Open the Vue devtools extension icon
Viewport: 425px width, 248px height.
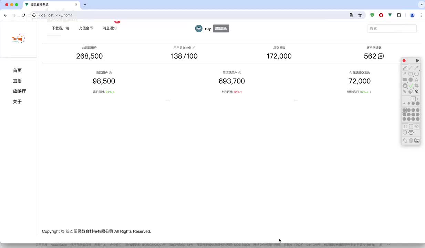click(x=390, y=15)
